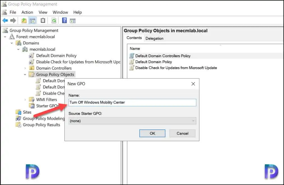Click the Group Policy Management title bar icon
Viewport: 284px width, 185px height.
(4, 4)
